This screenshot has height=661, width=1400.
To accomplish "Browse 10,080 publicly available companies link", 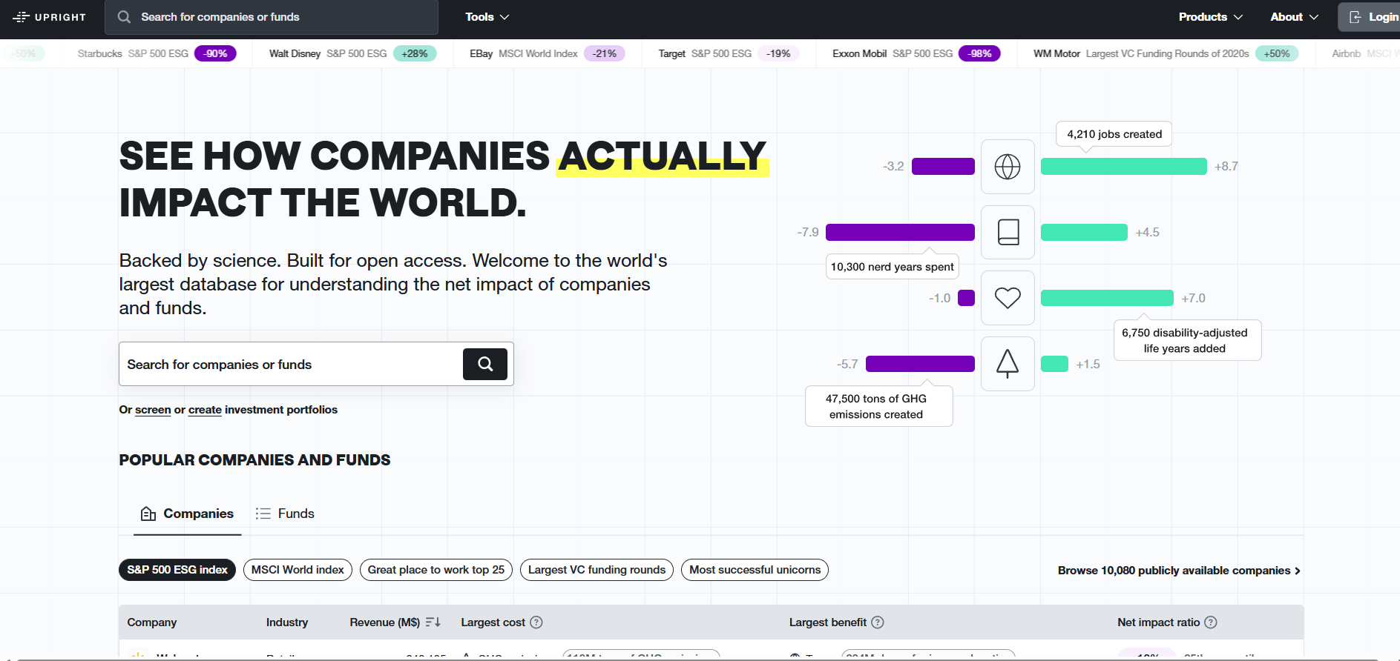I will tap(1178, 571).
